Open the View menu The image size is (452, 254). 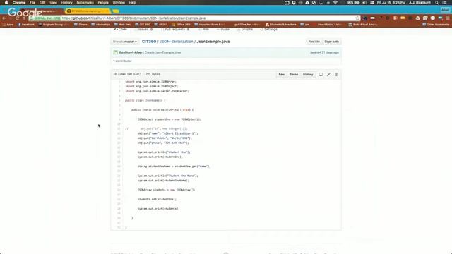[x=54, y=3]
